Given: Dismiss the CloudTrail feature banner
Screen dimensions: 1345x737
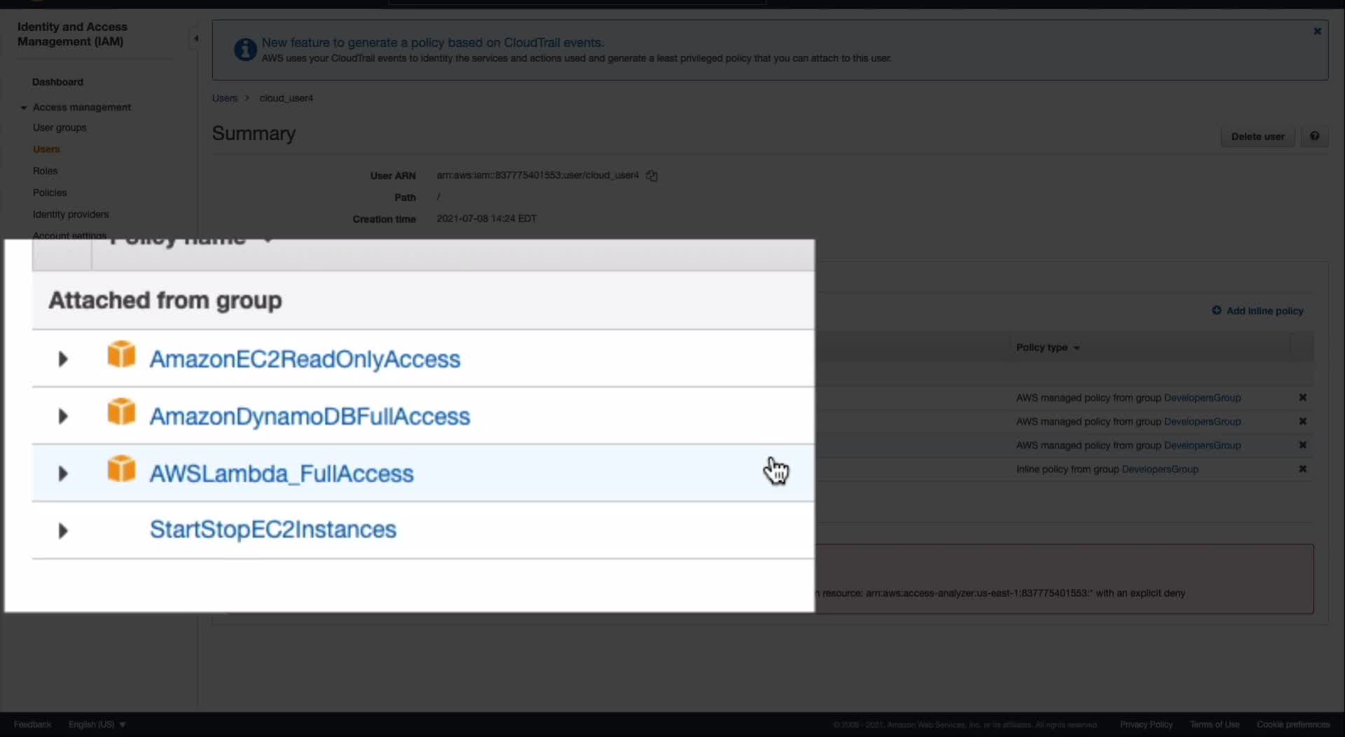Looking at the screenshot, I should [1317, 32].
